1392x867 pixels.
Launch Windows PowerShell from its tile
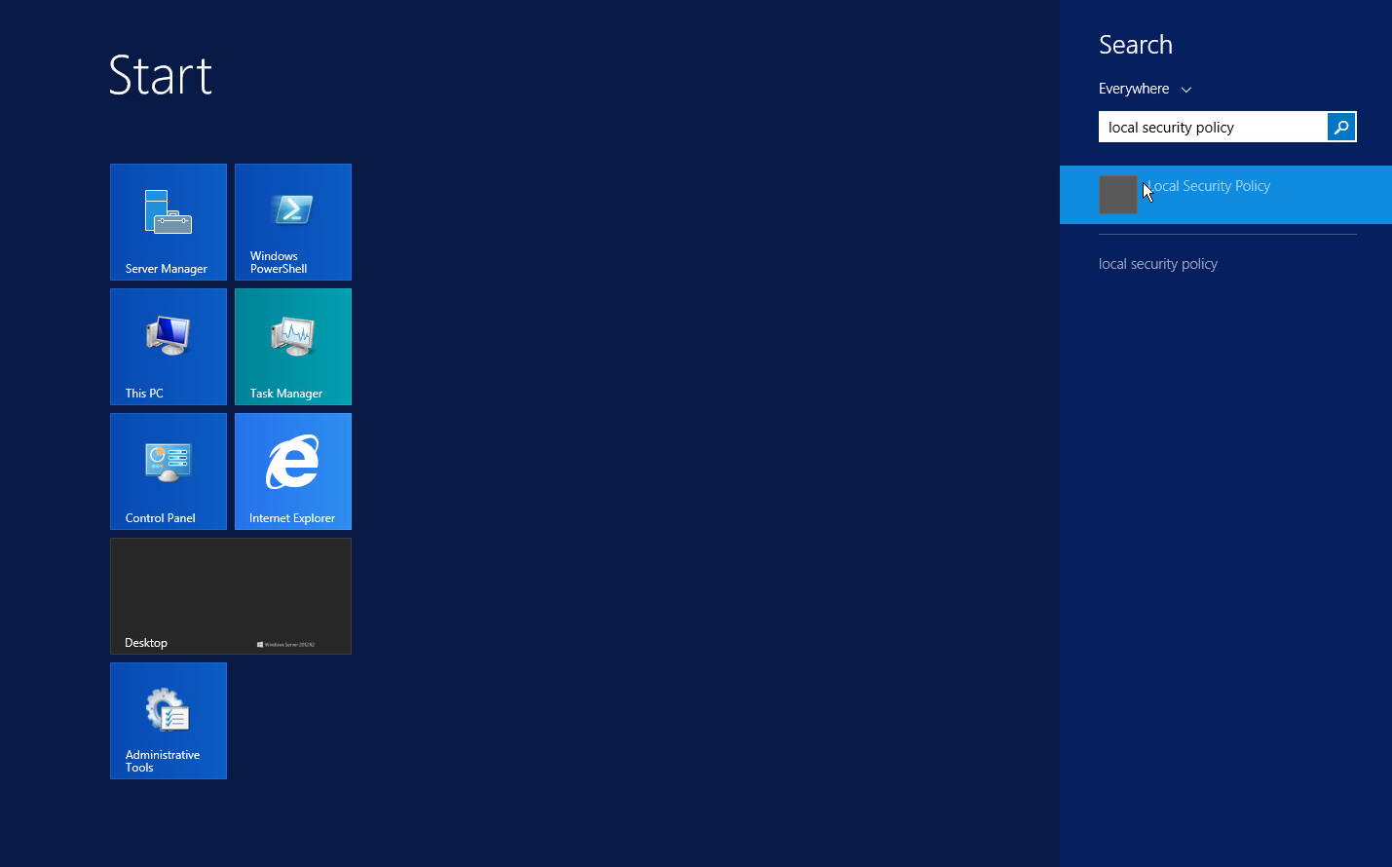tap(293, 222)
